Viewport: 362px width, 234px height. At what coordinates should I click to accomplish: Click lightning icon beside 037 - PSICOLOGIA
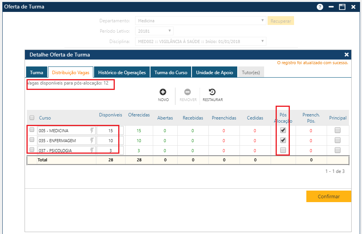tap(92, 150)
